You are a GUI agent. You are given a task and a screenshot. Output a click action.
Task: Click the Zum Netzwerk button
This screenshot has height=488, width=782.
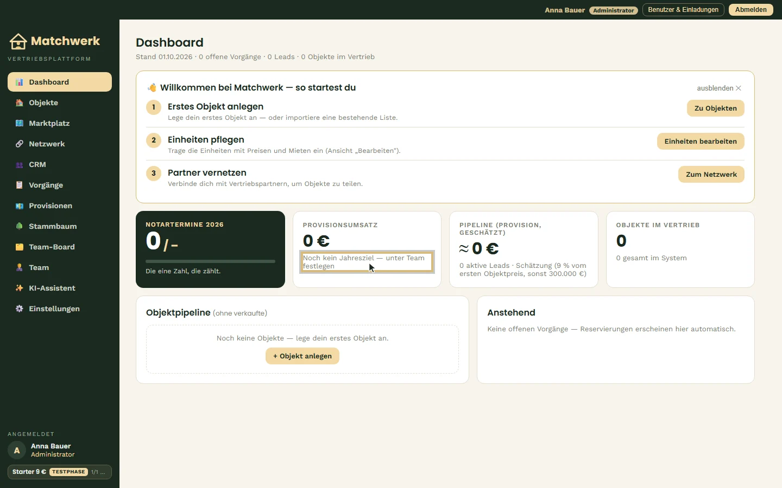711,174
